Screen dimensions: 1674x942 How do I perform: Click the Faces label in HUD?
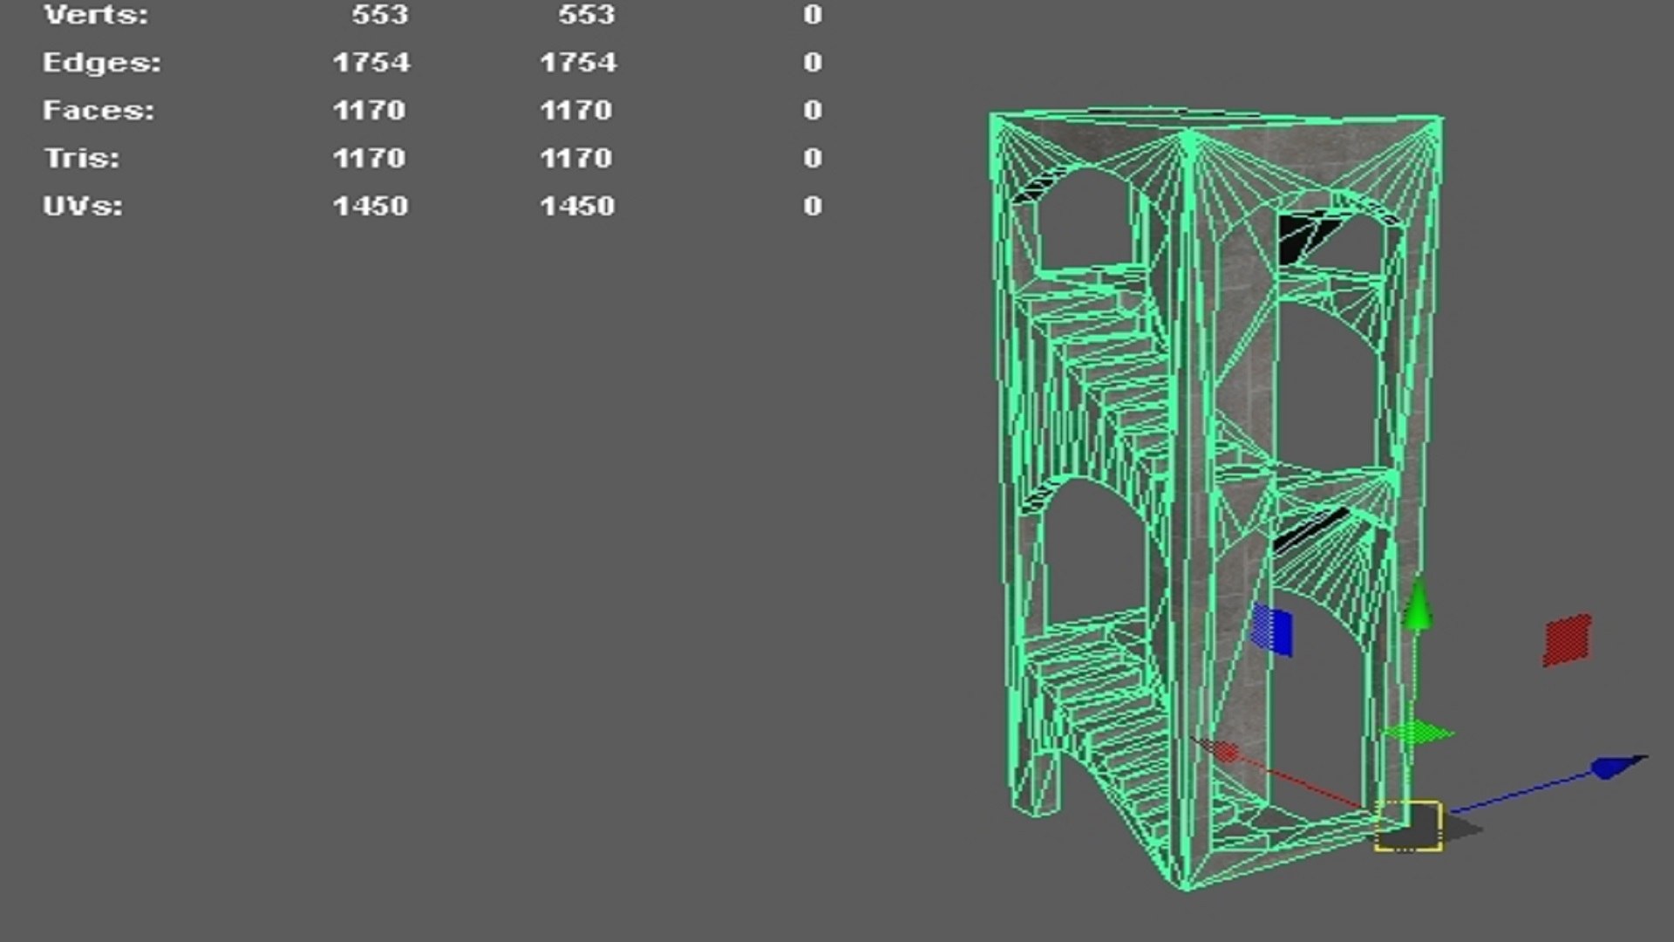point(99,111)
